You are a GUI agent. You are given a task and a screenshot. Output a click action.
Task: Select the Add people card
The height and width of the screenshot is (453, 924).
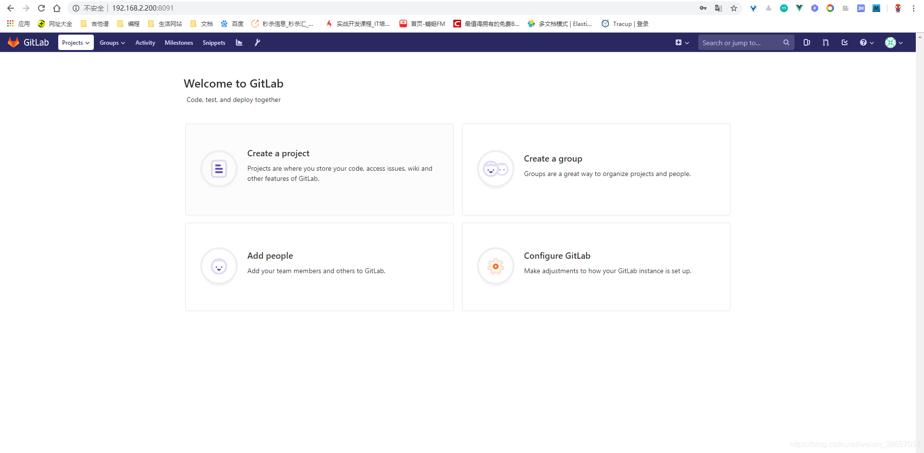pyautogui.click(x=320, y=267)
